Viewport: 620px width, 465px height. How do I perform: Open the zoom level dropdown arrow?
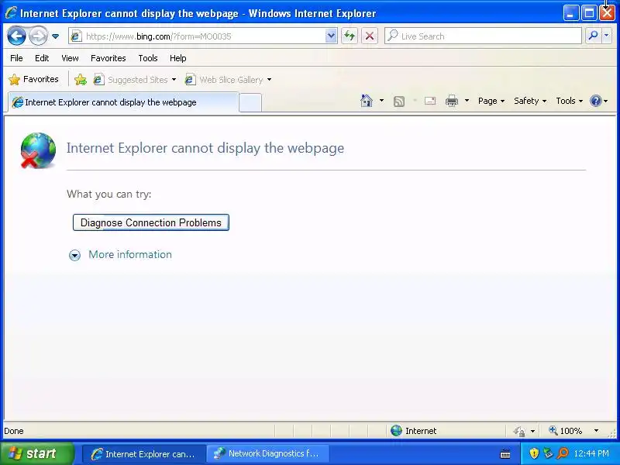pos(596,431)
